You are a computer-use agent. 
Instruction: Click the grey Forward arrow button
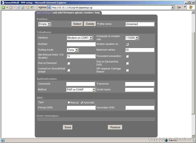(11, 8)
